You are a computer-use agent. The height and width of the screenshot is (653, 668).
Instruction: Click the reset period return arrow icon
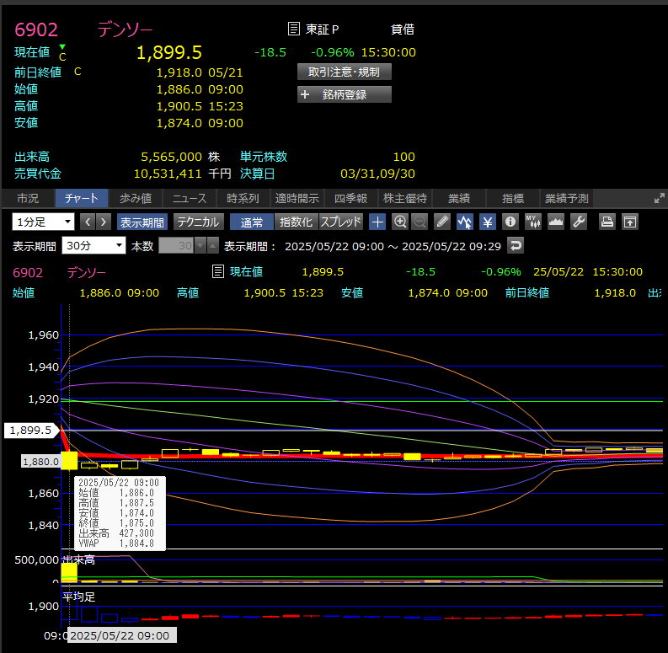point(516,245)
